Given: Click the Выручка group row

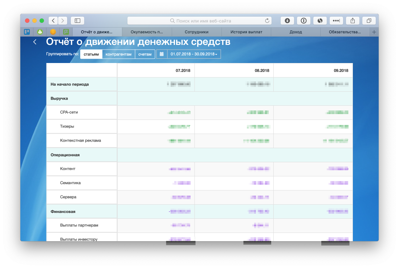Looking at the screenshot, I should [x=200, y=99].
